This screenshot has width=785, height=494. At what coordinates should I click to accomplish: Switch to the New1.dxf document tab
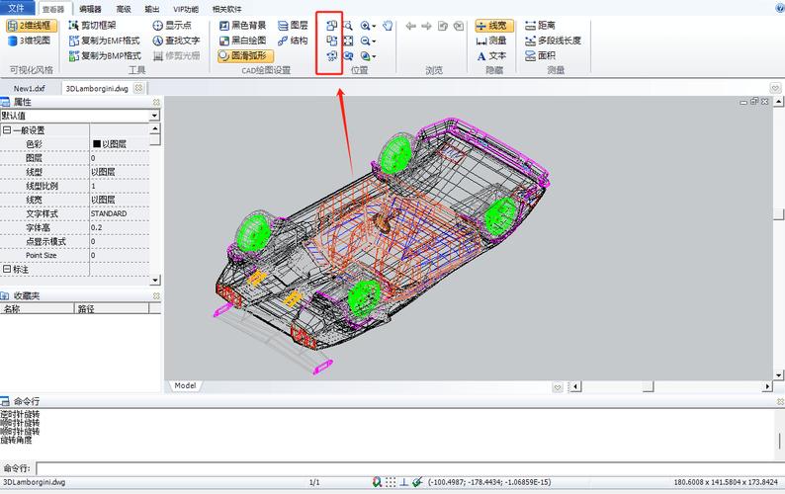29,89
